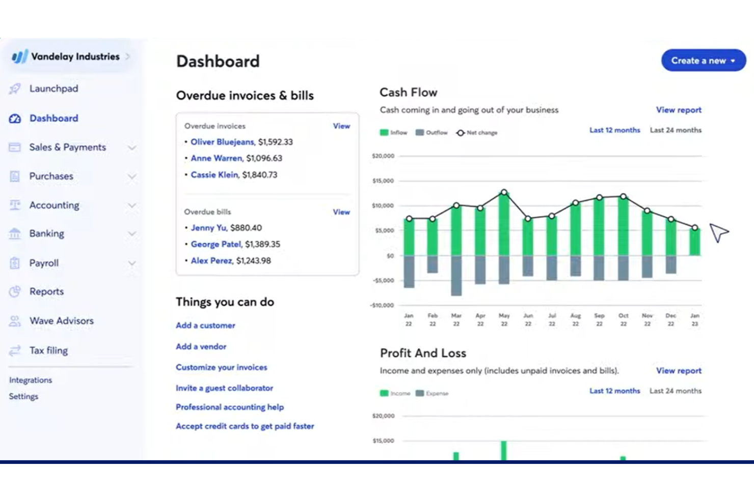Click the Banking building icon
754x502 pixels.
coord(15,234)
